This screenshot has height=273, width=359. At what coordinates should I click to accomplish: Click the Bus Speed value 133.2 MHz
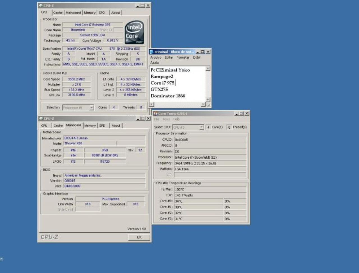(77, 90)
